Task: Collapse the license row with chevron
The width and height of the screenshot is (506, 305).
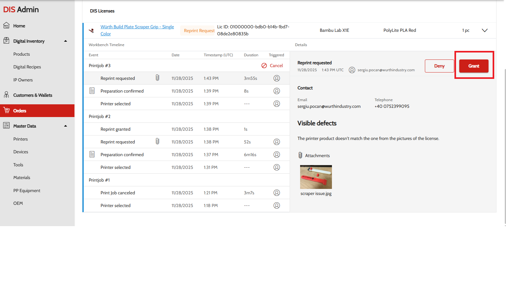Action: point(484,31)
